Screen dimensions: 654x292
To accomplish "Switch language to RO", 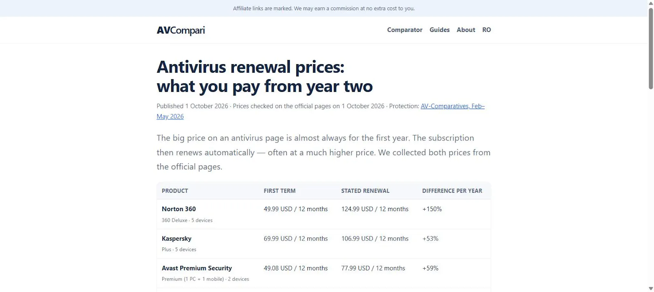I will 486,30.
